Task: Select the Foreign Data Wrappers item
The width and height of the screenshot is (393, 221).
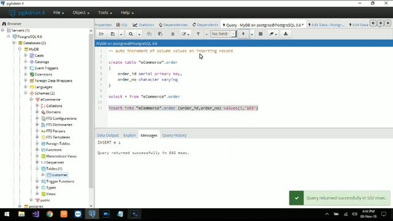Action: [53, 80]
